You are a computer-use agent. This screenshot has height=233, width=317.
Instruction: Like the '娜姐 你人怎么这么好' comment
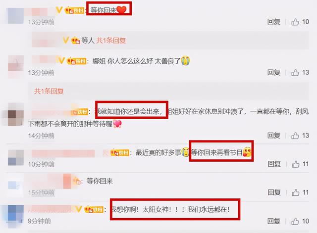click(295, 73)
